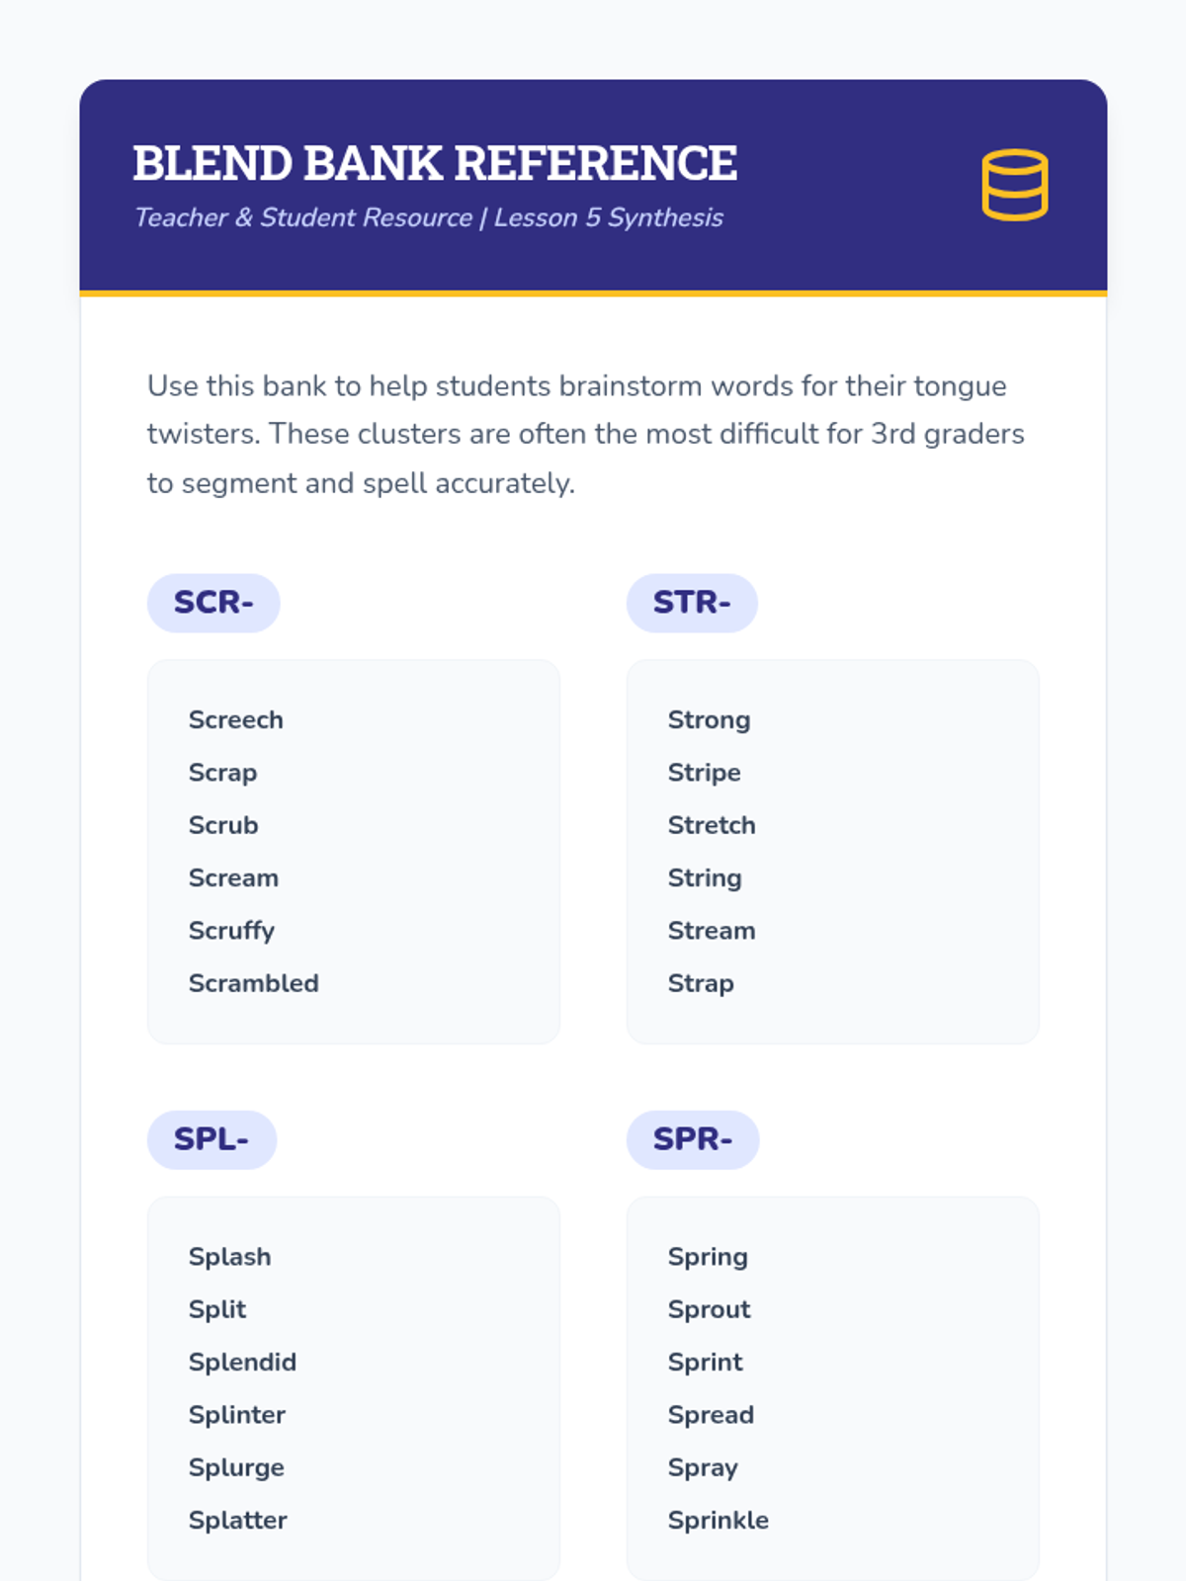The height and width of the screenshot is (1581, 1186).
Task: Click the BLEND BANK REFERENCE title
Action: (x=435, y=163)
